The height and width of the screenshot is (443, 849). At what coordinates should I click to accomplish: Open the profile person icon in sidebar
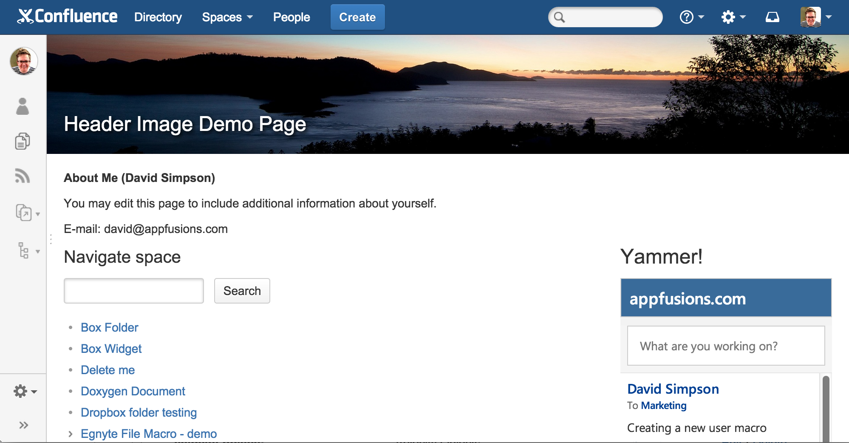point(23,106)
